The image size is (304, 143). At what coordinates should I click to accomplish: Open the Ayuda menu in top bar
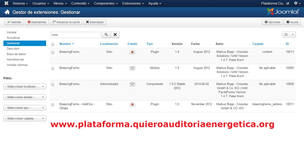[x=155, y=4]
